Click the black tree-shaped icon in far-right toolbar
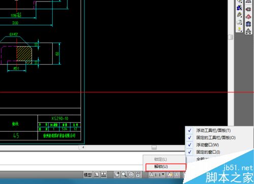The height and width of the screenshot is (184, 254). pos(248,31)
